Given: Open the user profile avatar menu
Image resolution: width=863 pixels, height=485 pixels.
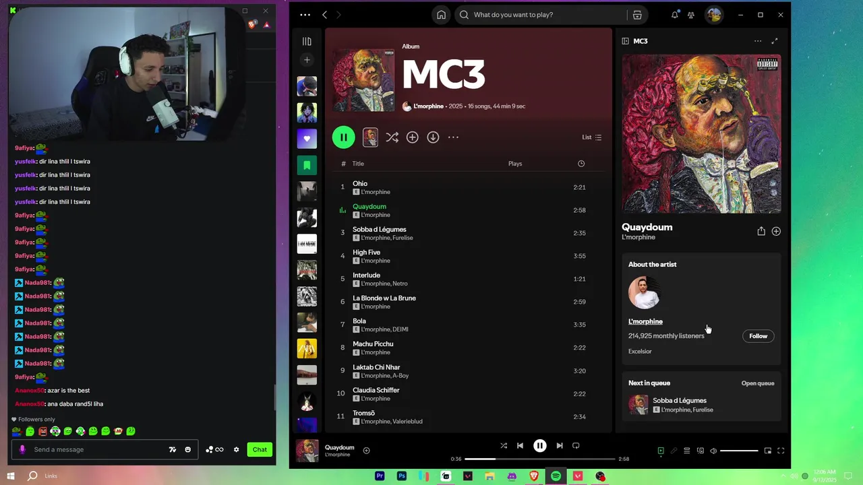Looking at the screenshot, I should coord(714,15).
